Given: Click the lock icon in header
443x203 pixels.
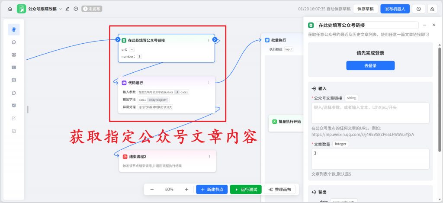Looking at the screenshot, I should (432, 9).
